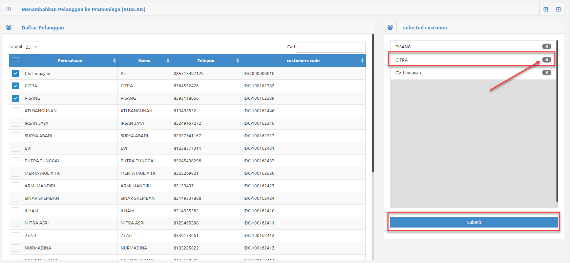Remove PISANG from selected customers

(x=547, y=47)
